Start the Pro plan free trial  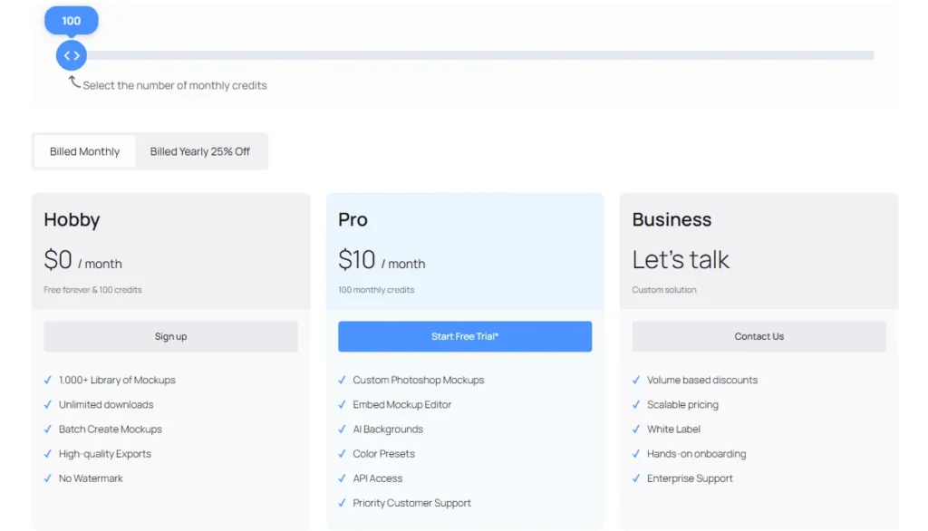(465, 336)
